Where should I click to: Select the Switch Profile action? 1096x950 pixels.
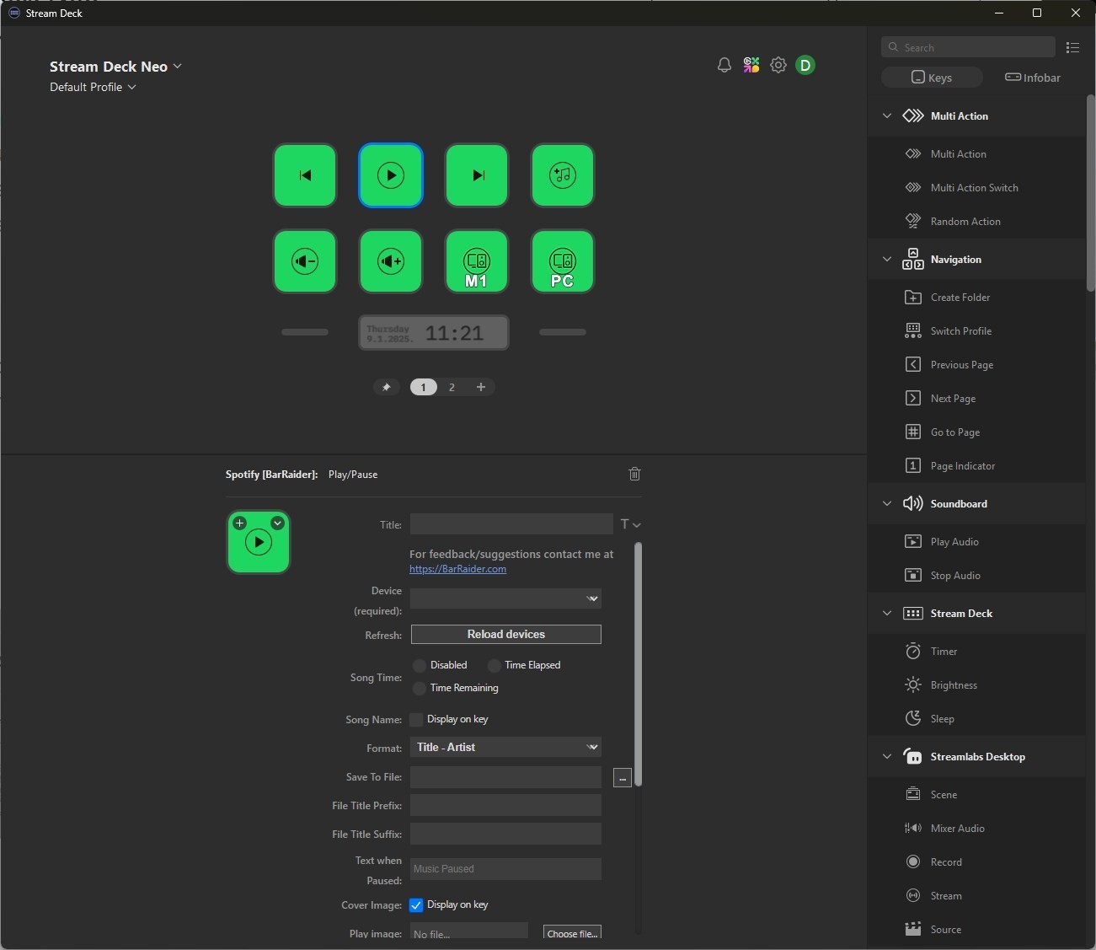click(961, 331)
